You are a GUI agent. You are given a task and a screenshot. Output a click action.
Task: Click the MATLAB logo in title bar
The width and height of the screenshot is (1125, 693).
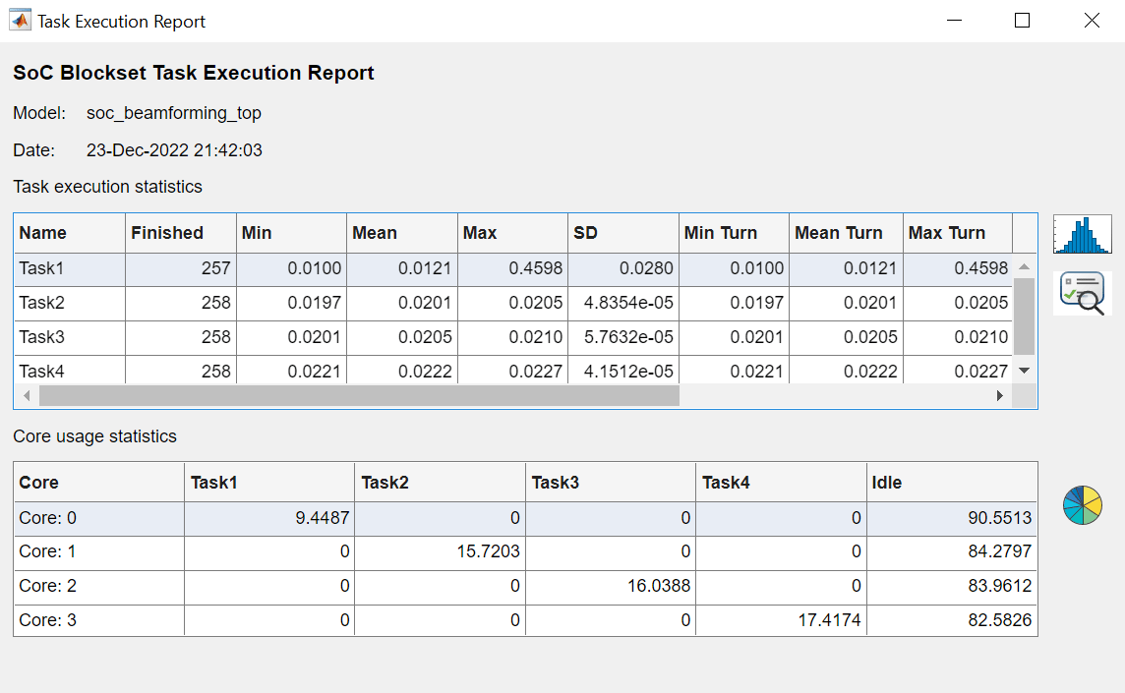pyautogui.click(x=20, y=21)
